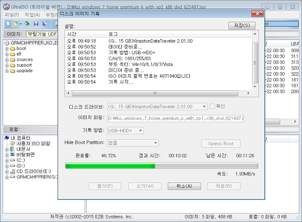Select the upgrade folder icon
The image size is (302, 222).
click(13, 71)
